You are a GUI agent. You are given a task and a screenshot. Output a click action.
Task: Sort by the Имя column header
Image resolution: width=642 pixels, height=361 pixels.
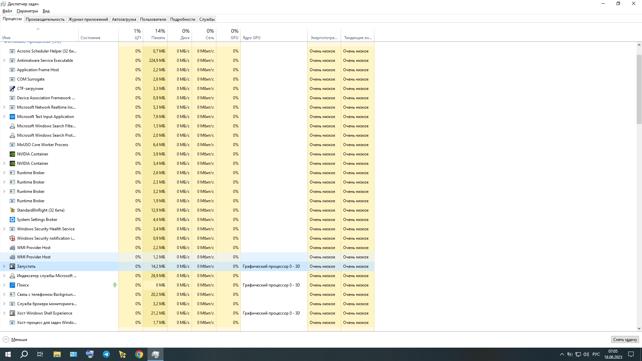[39, 34]
